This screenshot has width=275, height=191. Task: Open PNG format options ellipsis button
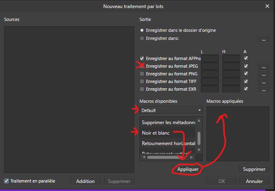click(x=264, y=74)
